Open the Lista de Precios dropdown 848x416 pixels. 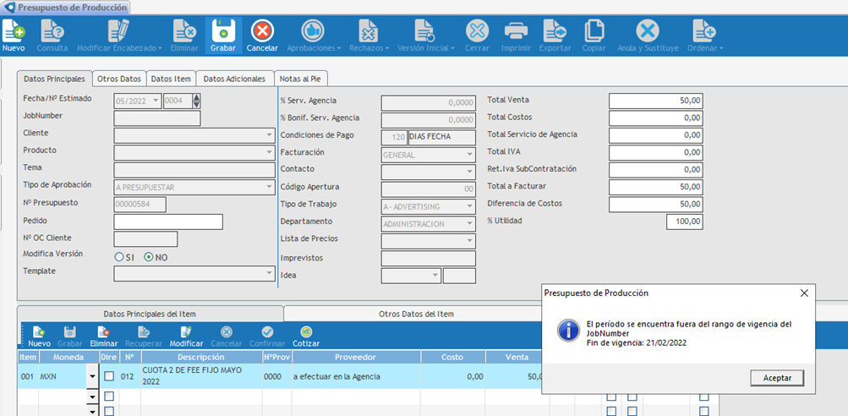point(469,240)
